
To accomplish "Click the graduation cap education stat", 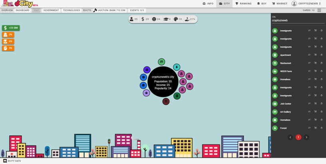I will (x=167, y=19).
